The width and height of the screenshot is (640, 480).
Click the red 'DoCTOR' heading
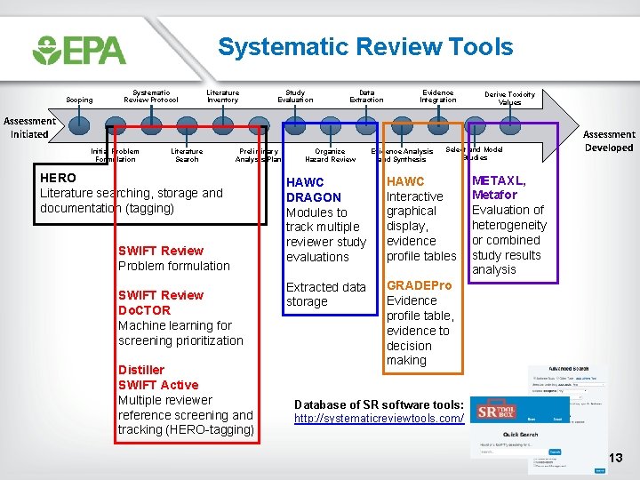(145, 310)
